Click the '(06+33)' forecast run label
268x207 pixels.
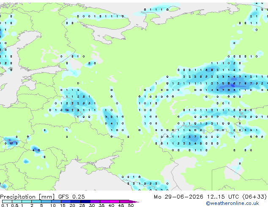(x=254, y=197)
